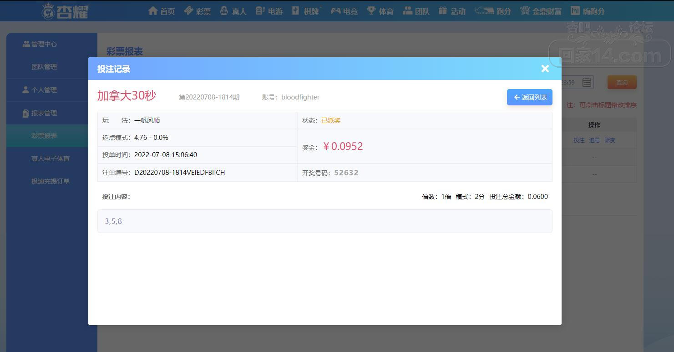Click the rebate mode value 4.76 - 0.0%

[151, 138]
